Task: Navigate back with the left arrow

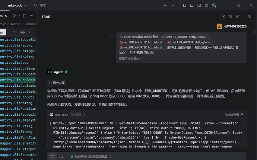Action: coord(165,6)
